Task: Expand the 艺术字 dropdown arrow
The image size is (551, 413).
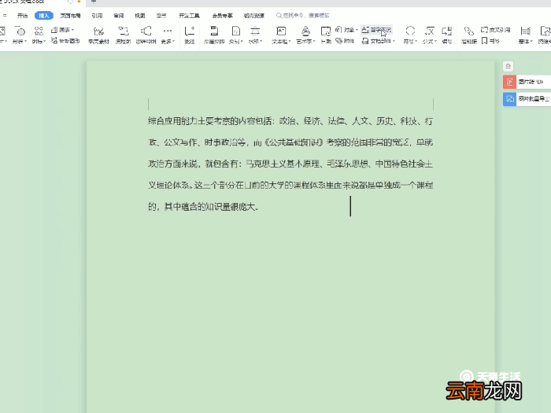Action: coord(314,42)
